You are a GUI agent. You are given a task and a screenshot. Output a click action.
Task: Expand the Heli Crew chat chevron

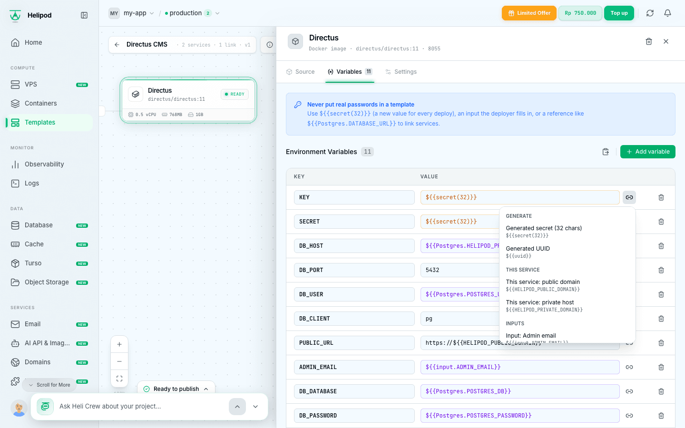(255, 407)
